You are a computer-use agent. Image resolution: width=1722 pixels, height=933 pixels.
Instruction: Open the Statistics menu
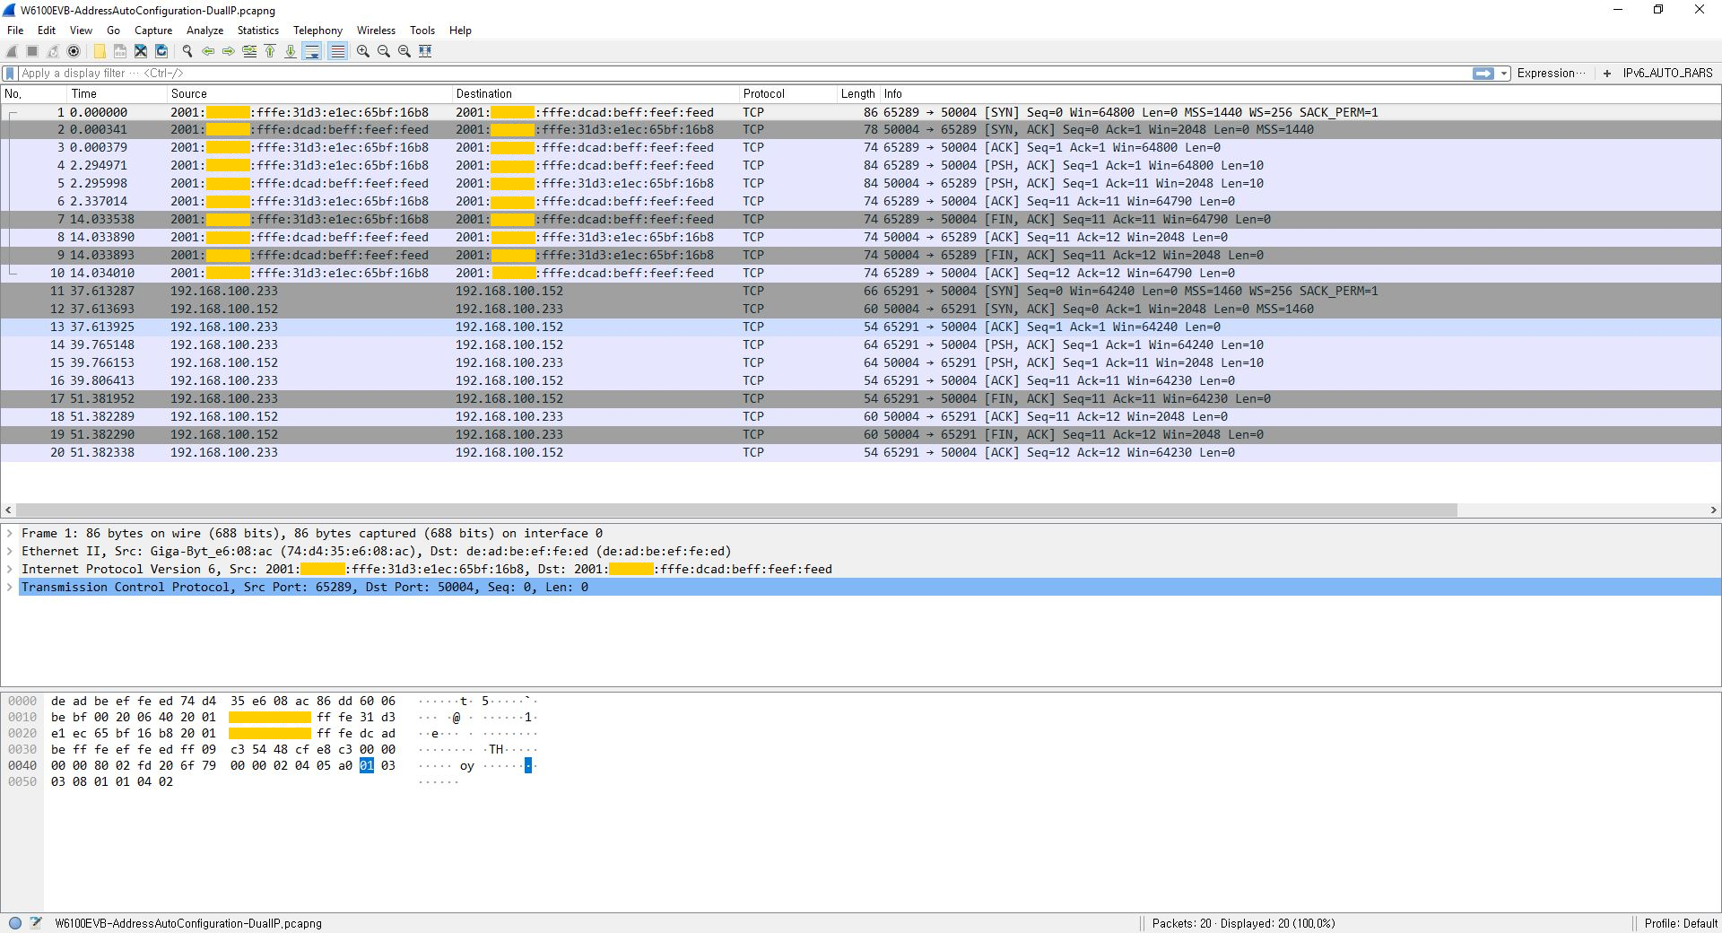click(x=257, y=30)
